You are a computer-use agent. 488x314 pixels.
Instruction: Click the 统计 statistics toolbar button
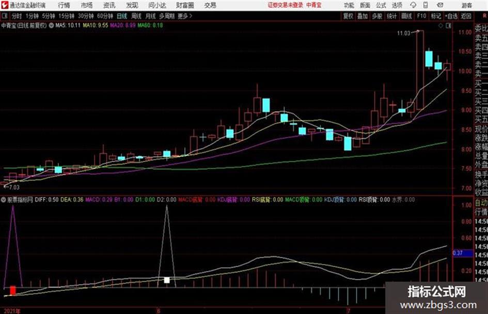tap(391, 16)
